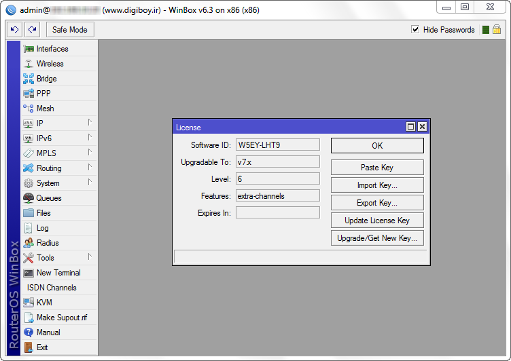Uncheck the Hide Passwords checkbox
Screen dimensions: 511x361
(x=415, y=30)
